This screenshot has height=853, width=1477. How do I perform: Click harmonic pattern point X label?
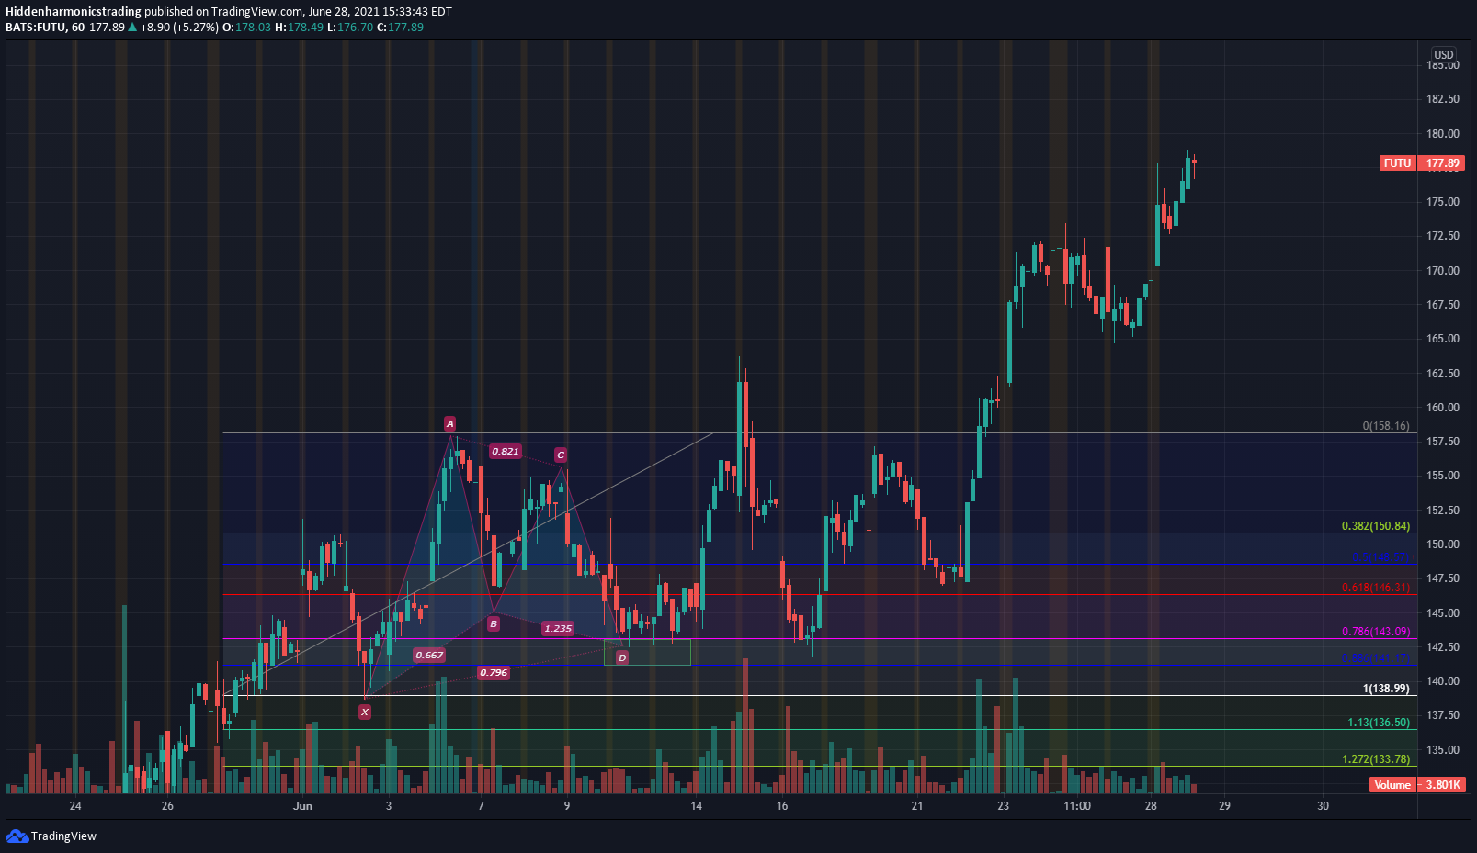point(365,712)
